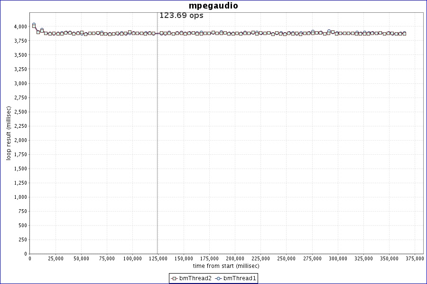
Task: Click the 123.69 ops annotation text
Action: [x=181, y=16]
